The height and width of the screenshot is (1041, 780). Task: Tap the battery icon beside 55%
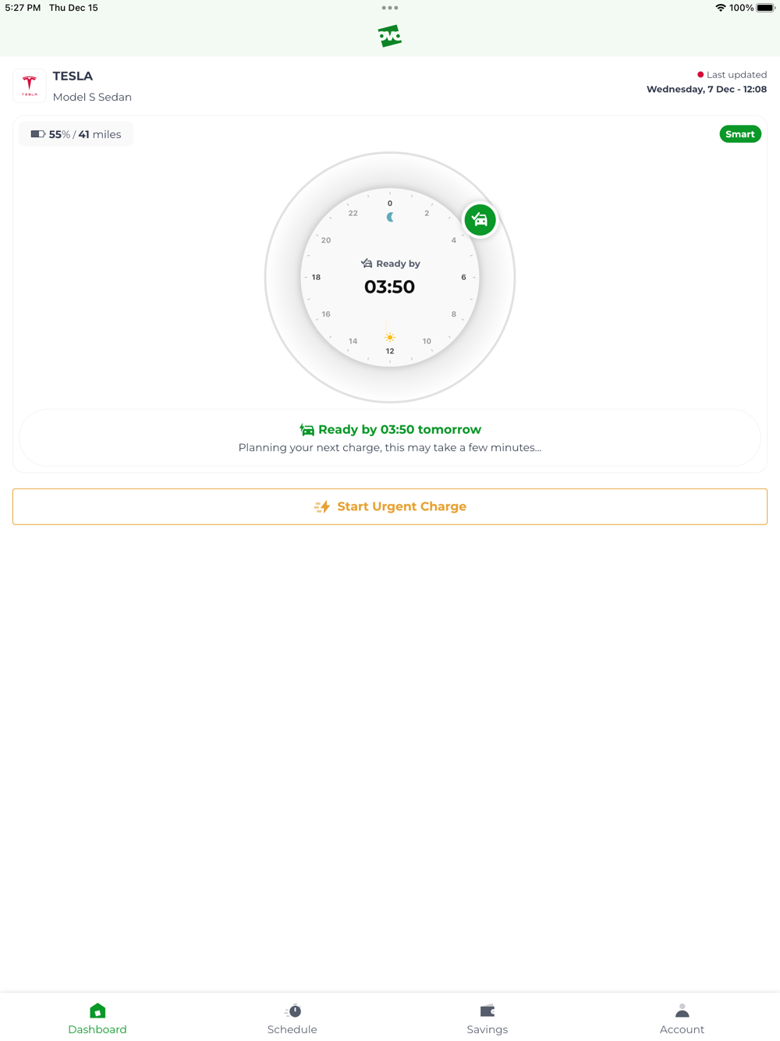(x=37, y=134)
